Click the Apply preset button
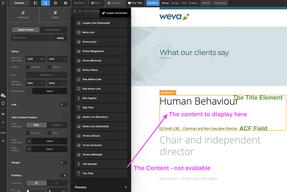This screenshot has height=192, width=287. tap(60, 38)
